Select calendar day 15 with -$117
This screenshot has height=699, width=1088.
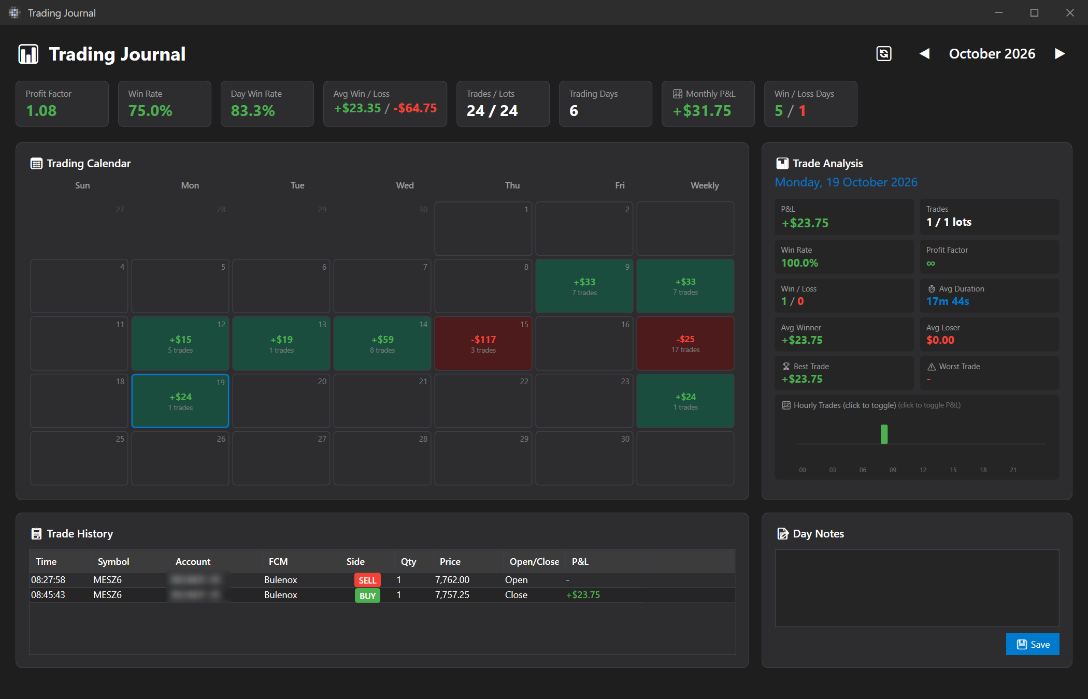[483, 343]
